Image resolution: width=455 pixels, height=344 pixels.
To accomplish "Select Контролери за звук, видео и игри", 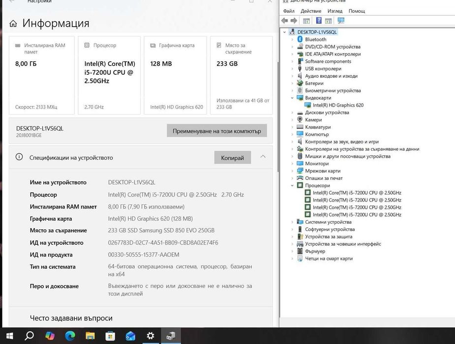I will (342, 142).
